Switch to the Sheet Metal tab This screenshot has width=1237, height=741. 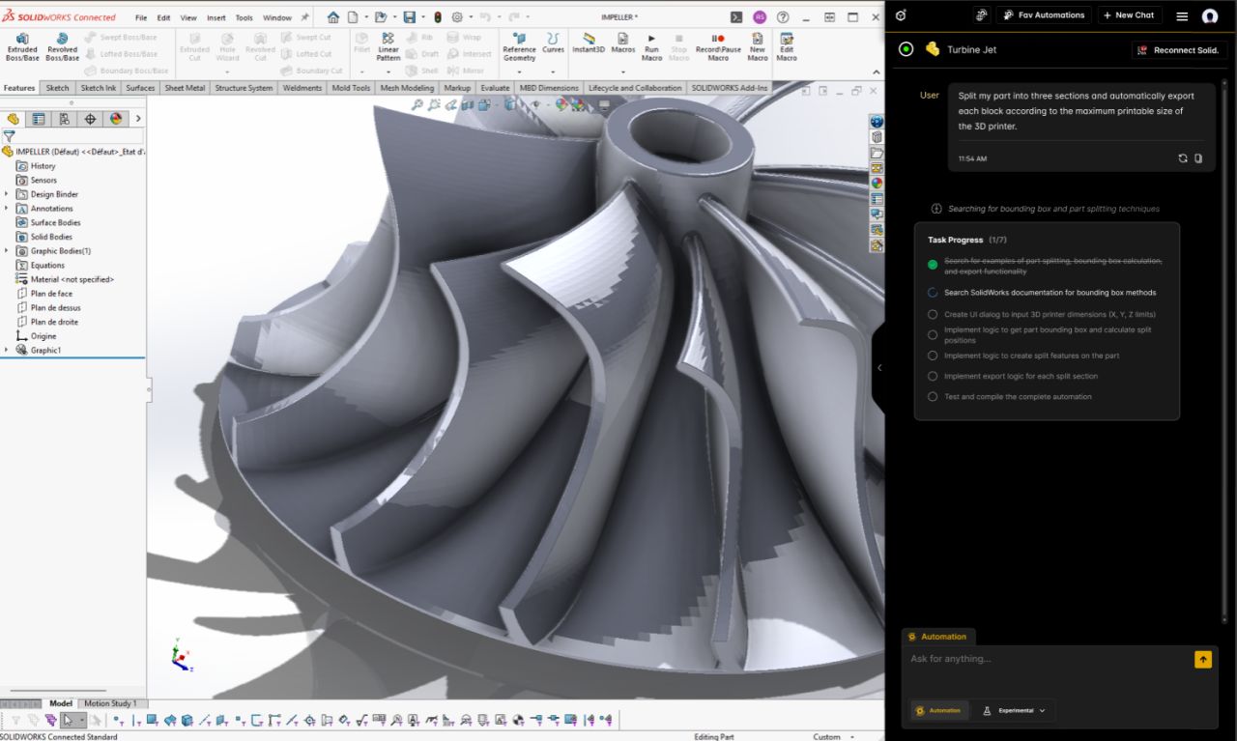(x=185, y=88)
